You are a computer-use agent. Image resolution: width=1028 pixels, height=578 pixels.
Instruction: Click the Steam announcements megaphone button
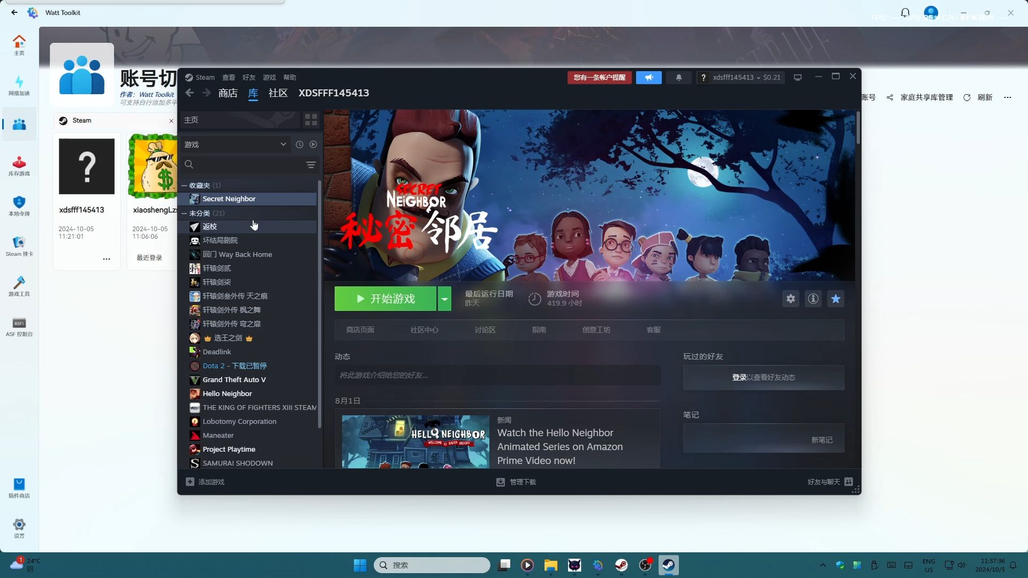[649, 78]
